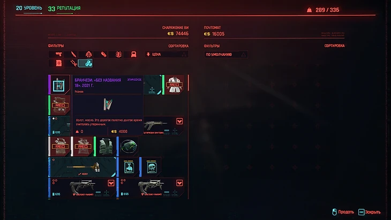Expand compare arrow on bottom-left submachine gun
391x220 pixels.
click(111, 183)
